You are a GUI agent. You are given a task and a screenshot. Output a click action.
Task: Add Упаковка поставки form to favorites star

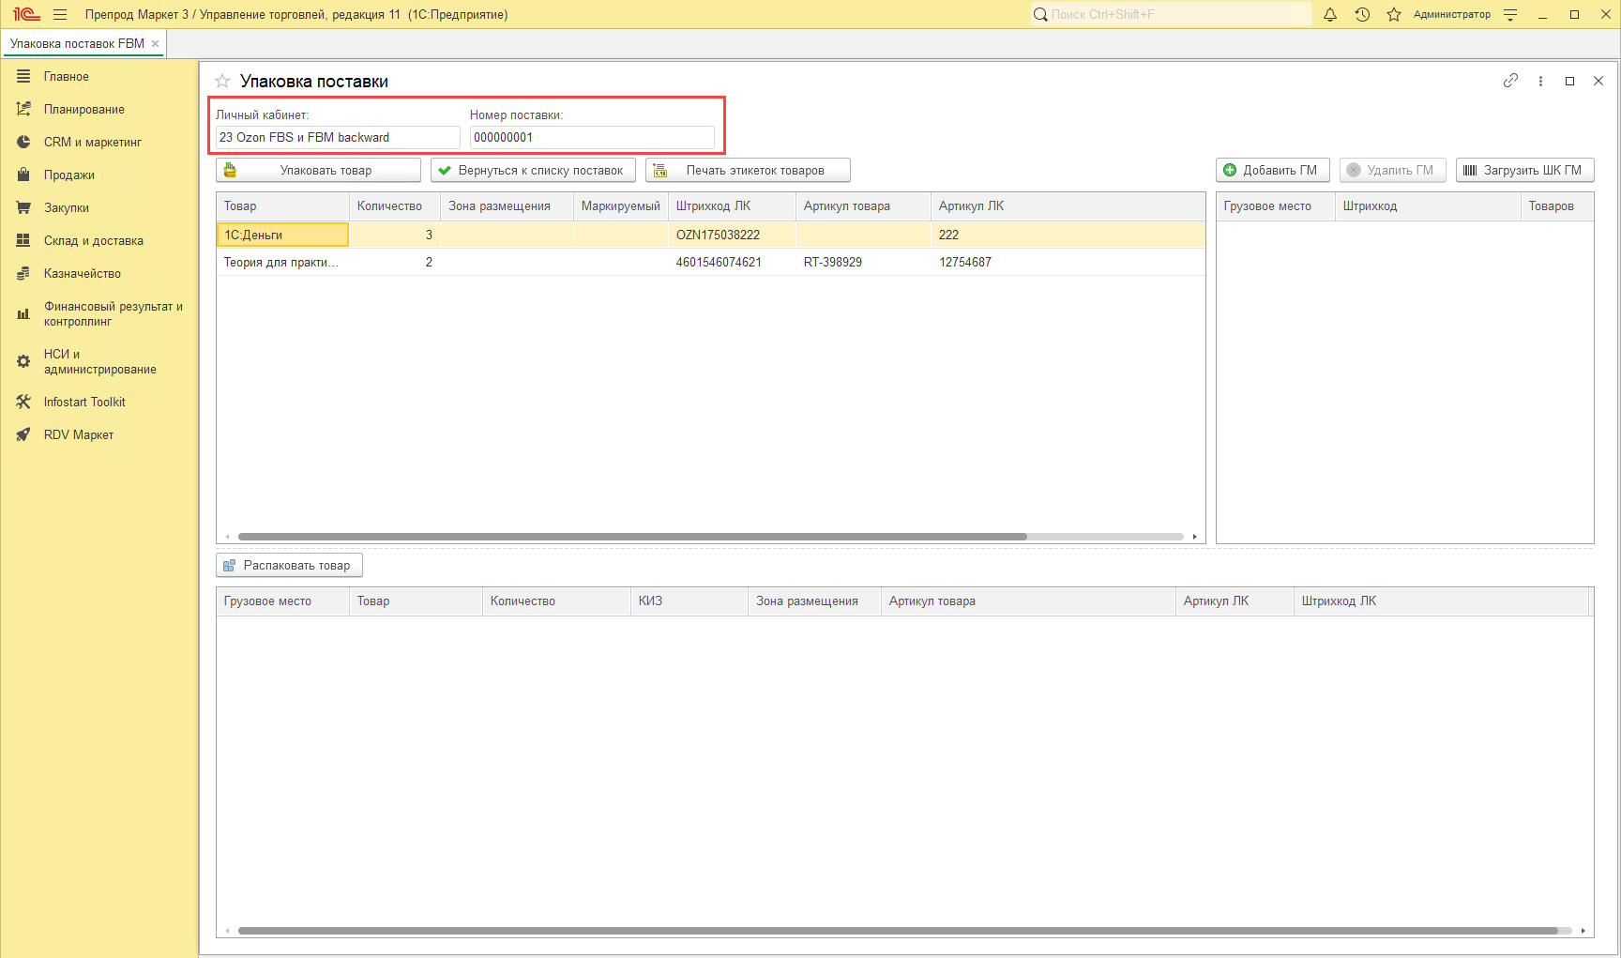click(222, 82)
